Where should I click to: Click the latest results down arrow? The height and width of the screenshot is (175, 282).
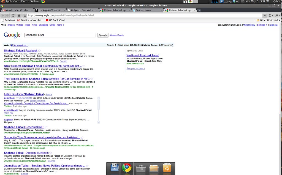(99, 122)
